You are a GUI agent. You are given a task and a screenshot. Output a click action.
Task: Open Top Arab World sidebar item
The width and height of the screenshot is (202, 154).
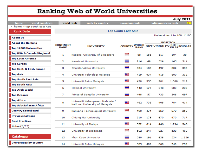pyautogui.click(x=30, y=90)
